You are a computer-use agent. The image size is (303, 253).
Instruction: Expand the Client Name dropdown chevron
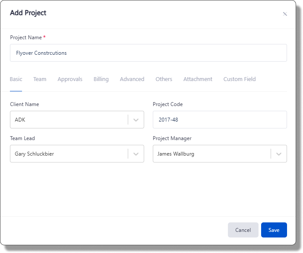pos(136,120)
